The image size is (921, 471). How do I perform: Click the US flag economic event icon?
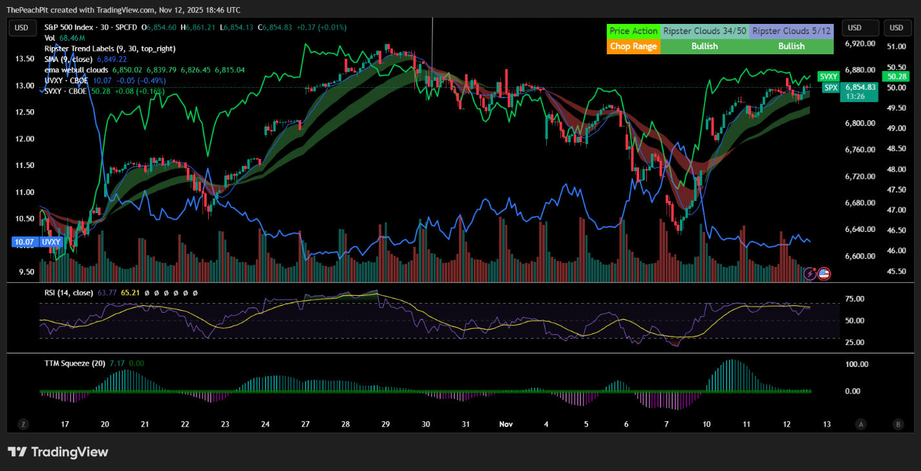(x=824, y=274)
